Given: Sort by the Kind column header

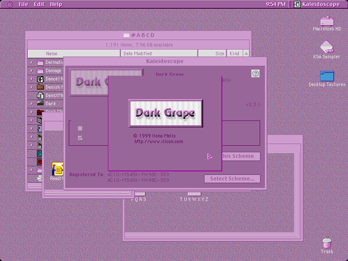Looking at the screenshot, I should click(234, 54).
